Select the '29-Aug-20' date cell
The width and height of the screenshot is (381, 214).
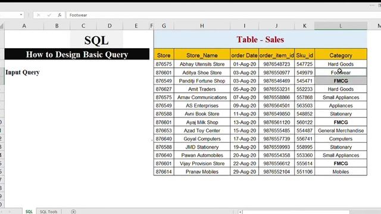coord(245,172)
